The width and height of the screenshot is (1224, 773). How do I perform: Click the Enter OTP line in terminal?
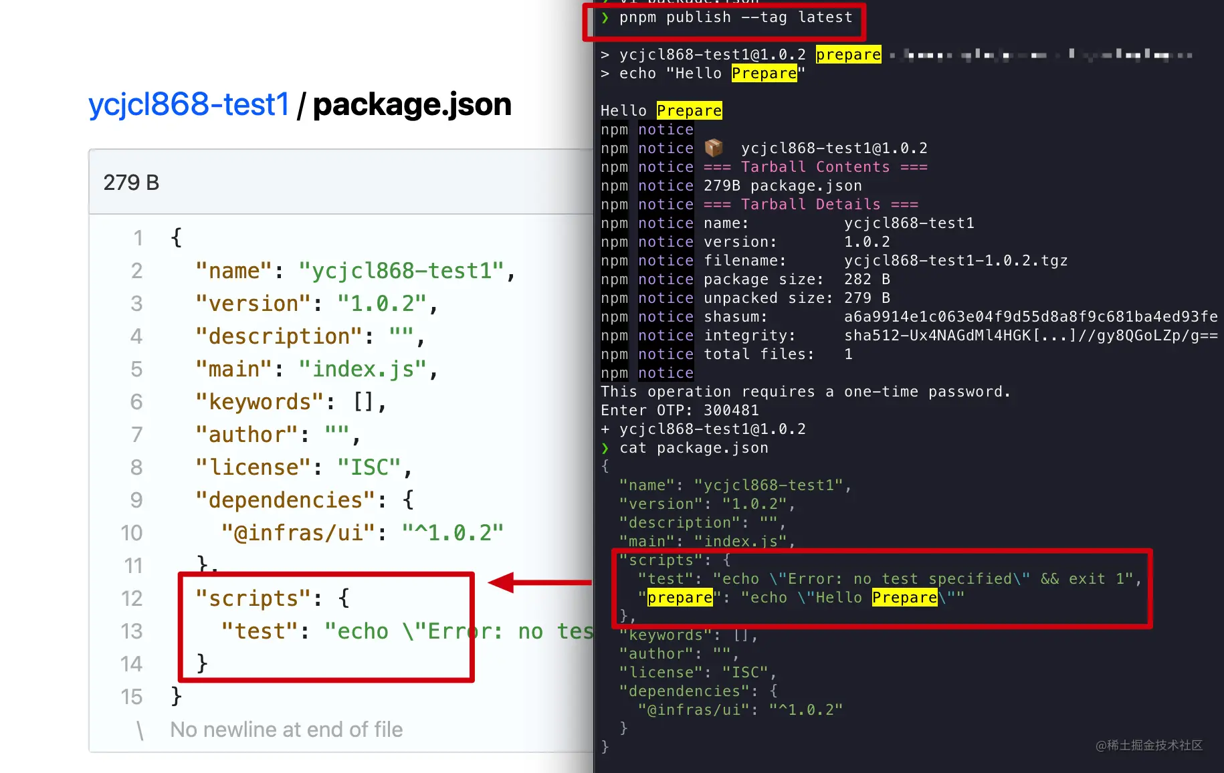click(x=679, y=411)
